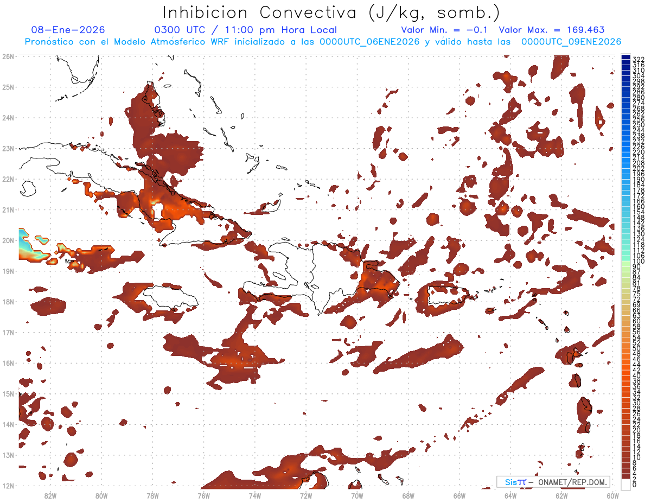651x503 pixels.
Task: Click the 60W longitude label
Action: pyautogui.click(x=613, y=495)
